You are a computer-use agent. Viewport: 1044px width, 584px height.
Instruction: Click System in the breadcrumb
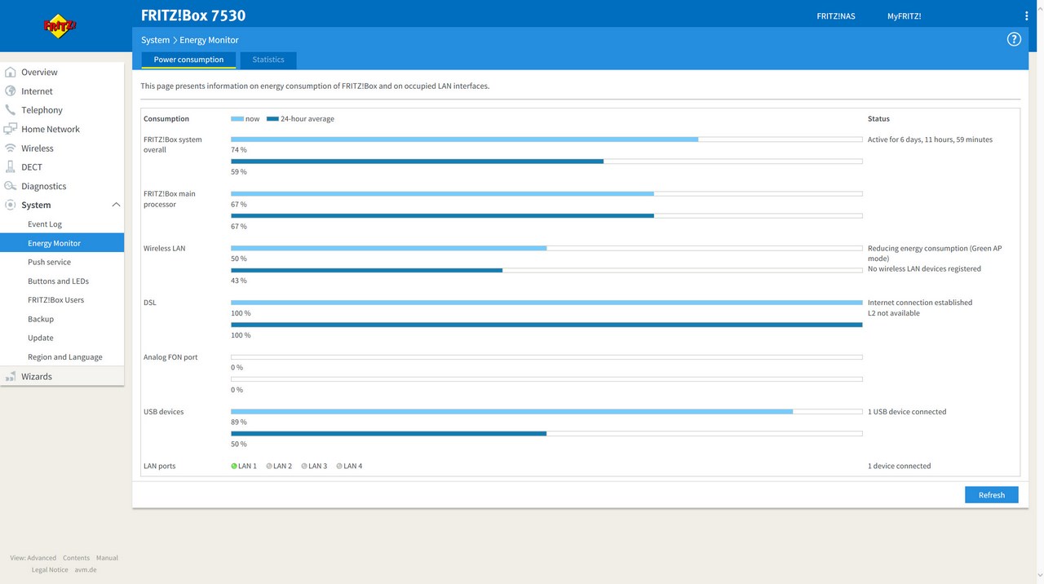coord(155,40)
